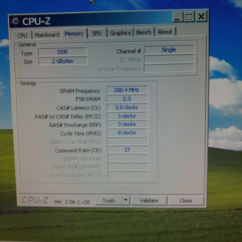This screenshot has height=242, width=242.
Task: Click the Close button at bottom
Action: coord(186,200)
